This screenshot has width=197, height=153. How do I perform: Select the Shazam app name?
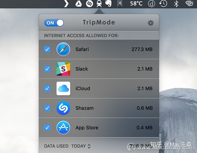(x=85, y=108)
